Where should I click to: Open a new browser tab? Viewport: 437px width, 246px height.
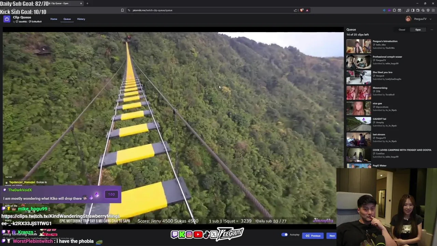[87, 3]
